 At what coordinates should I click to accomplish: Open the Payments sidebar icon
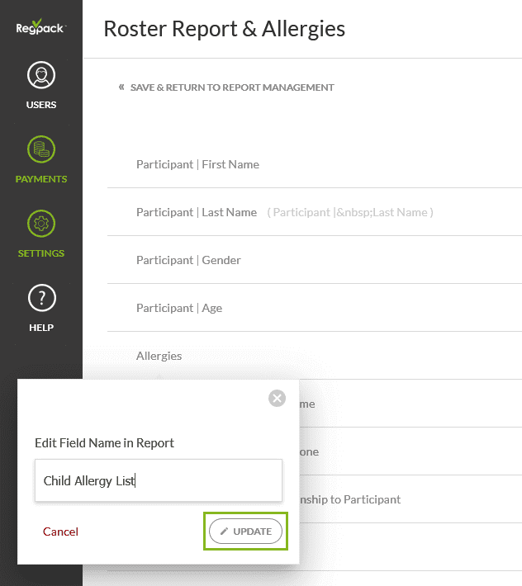click(x=41, y=150)
